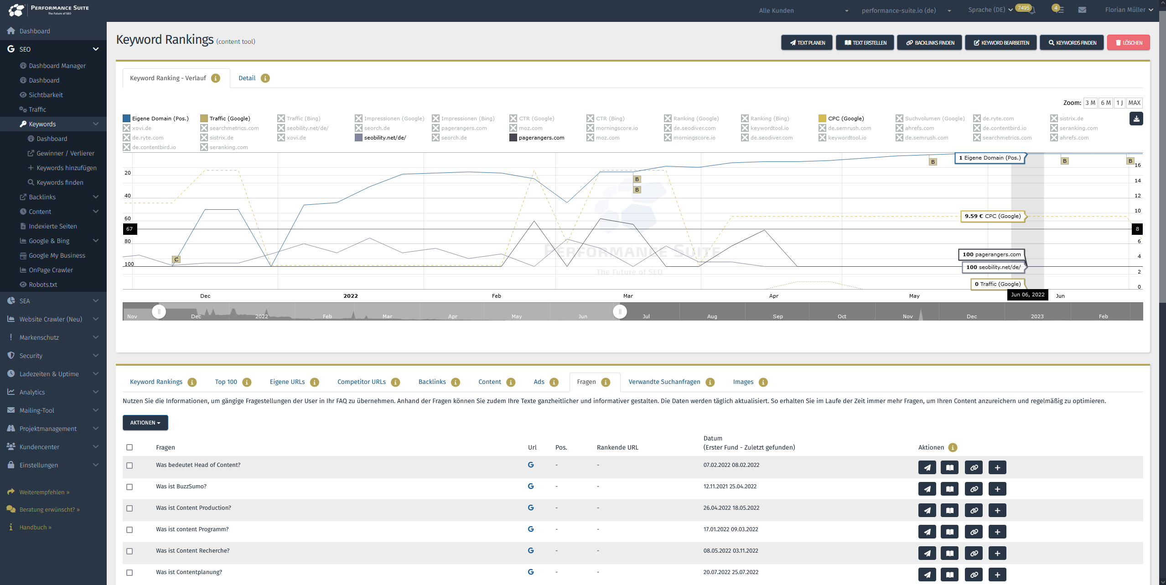This screenshot has width=1166, height=585.
Task: Click the mail envelope icon in header
Action: (1082, 10)
